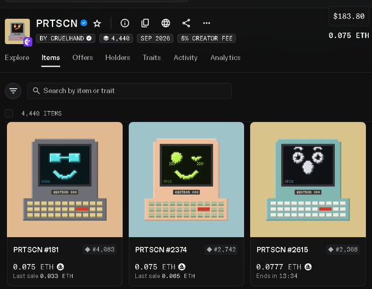The height and width of the screenshot is (289, 372).
Task: Click the 5% CREATOR FEE badge
Action: coord(207,38)
